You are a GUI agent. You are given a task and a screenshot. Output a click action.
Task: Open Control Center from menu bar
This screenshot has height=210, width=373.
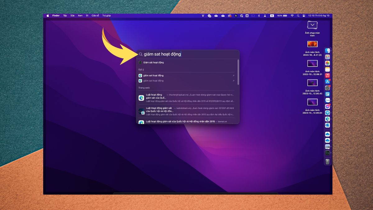coord(303,16)
